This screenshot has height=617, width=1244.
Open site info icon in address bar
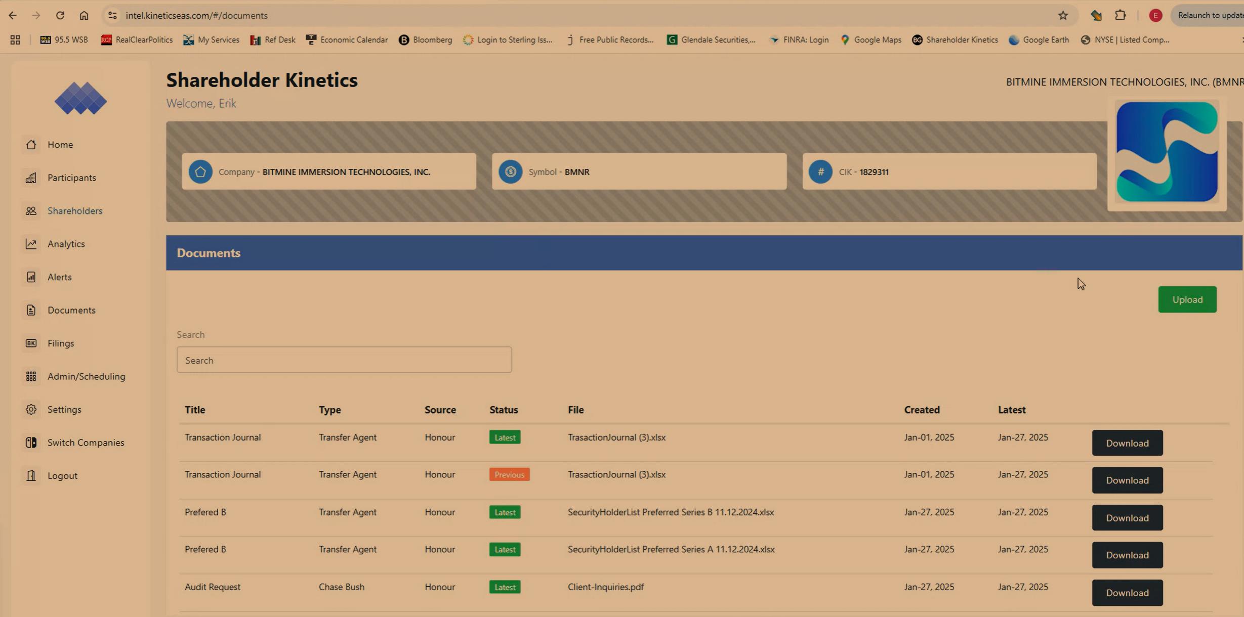[112, 15]
